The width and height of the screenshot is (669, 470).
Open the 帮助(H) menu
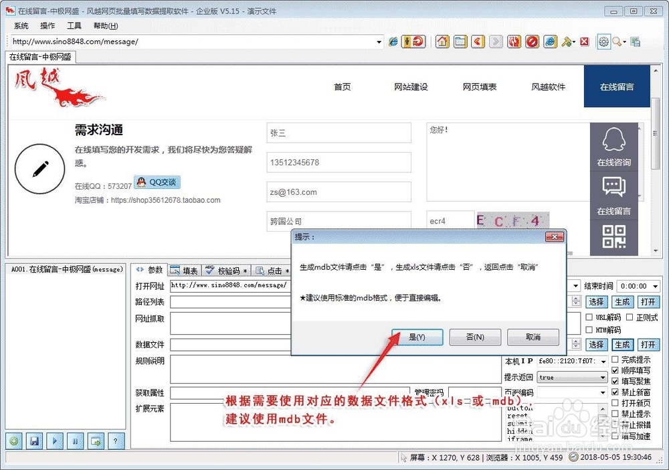tap(106, 25)
